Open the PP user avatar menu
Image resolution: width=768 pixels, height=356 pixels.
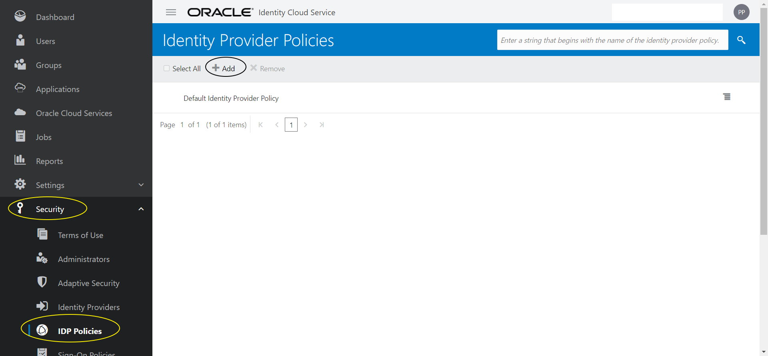pos(741,12)
